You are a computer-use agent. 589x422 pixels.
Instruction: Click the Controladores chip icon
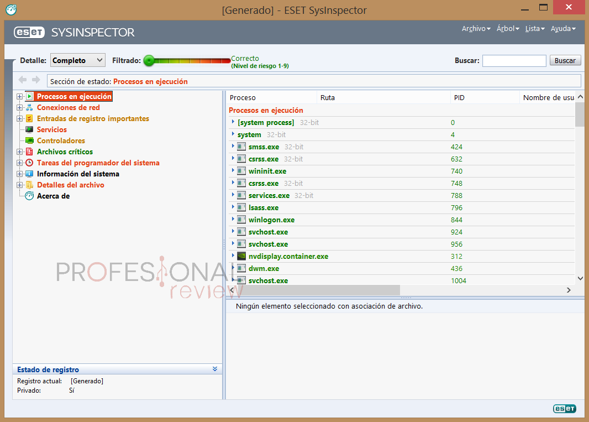pos(29,140)
